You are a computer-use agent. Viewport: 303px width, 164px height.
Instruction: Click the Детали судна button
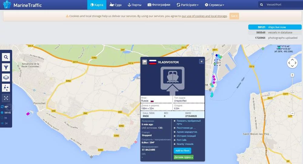click(184, 157)
